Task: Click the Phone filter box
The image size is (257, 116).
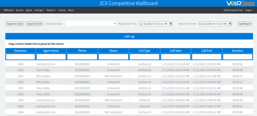Action: (x=82, y=57)
